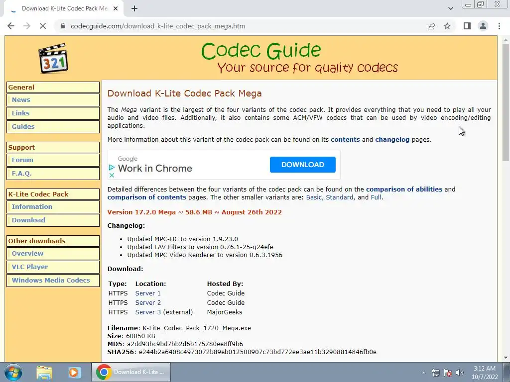Open the Standard variant link

tap(340, 197)
